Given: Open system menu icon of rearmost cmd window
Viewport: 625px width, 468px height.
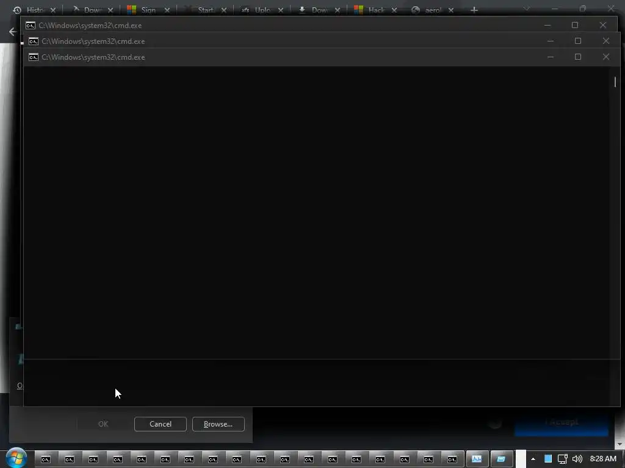Looking at the screenshot, I should pyautogui.click(x=31, y=26).
